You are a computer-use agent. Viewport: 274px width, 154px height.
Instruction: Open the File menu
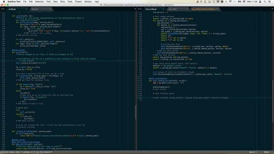(x=25, y=2)
